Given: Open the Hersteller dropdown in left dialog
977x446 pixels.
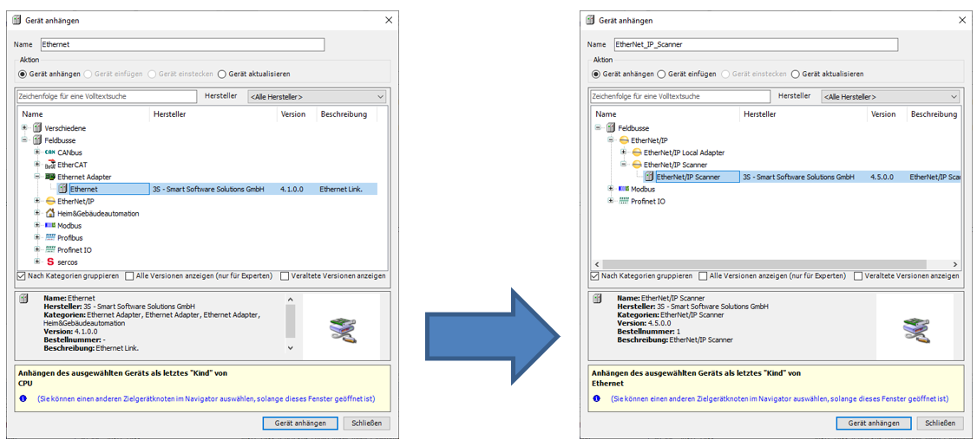Looking at the screenshot, I should point(317,97).
